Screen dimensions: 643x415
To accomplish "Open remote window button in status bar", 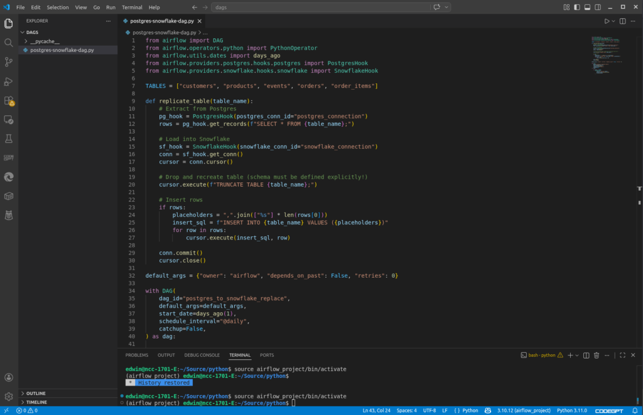I will point(6,411).
